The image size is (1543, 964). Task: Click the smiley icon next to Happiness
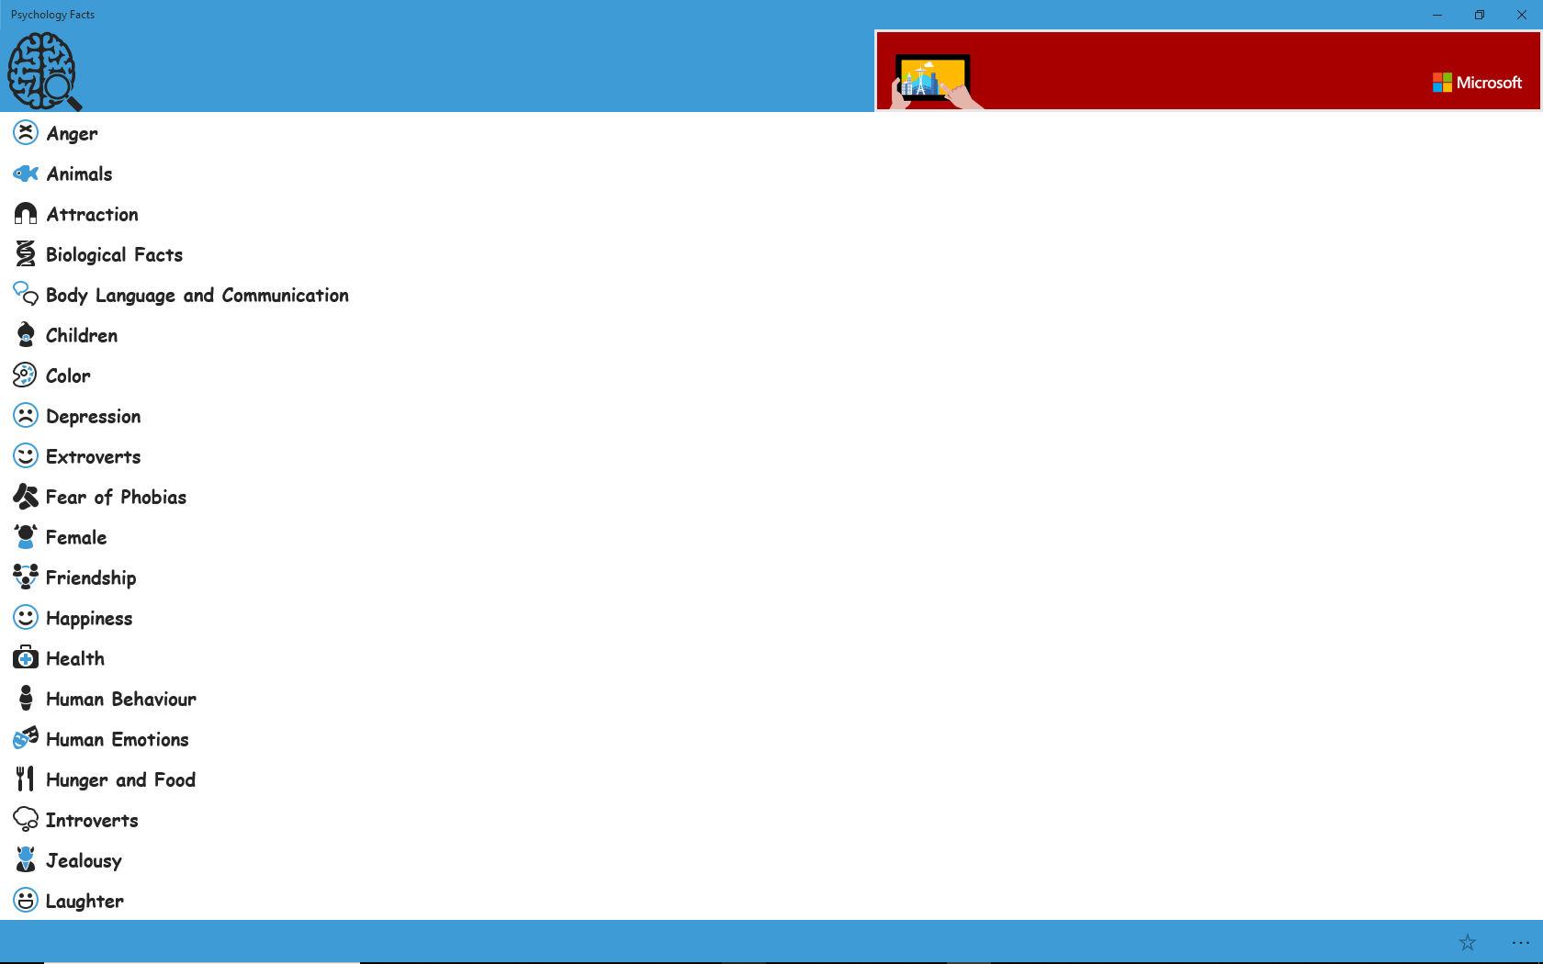tap(25, 617)
